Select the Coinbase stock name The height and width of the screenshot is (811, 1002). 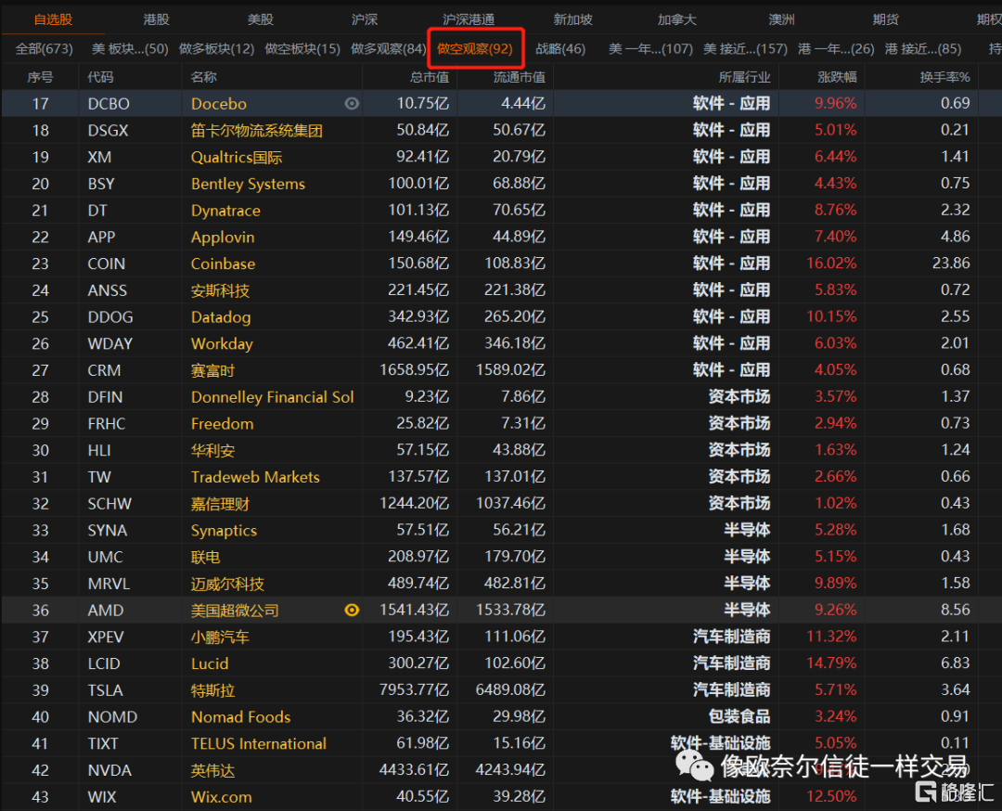(x=223, y=264)
